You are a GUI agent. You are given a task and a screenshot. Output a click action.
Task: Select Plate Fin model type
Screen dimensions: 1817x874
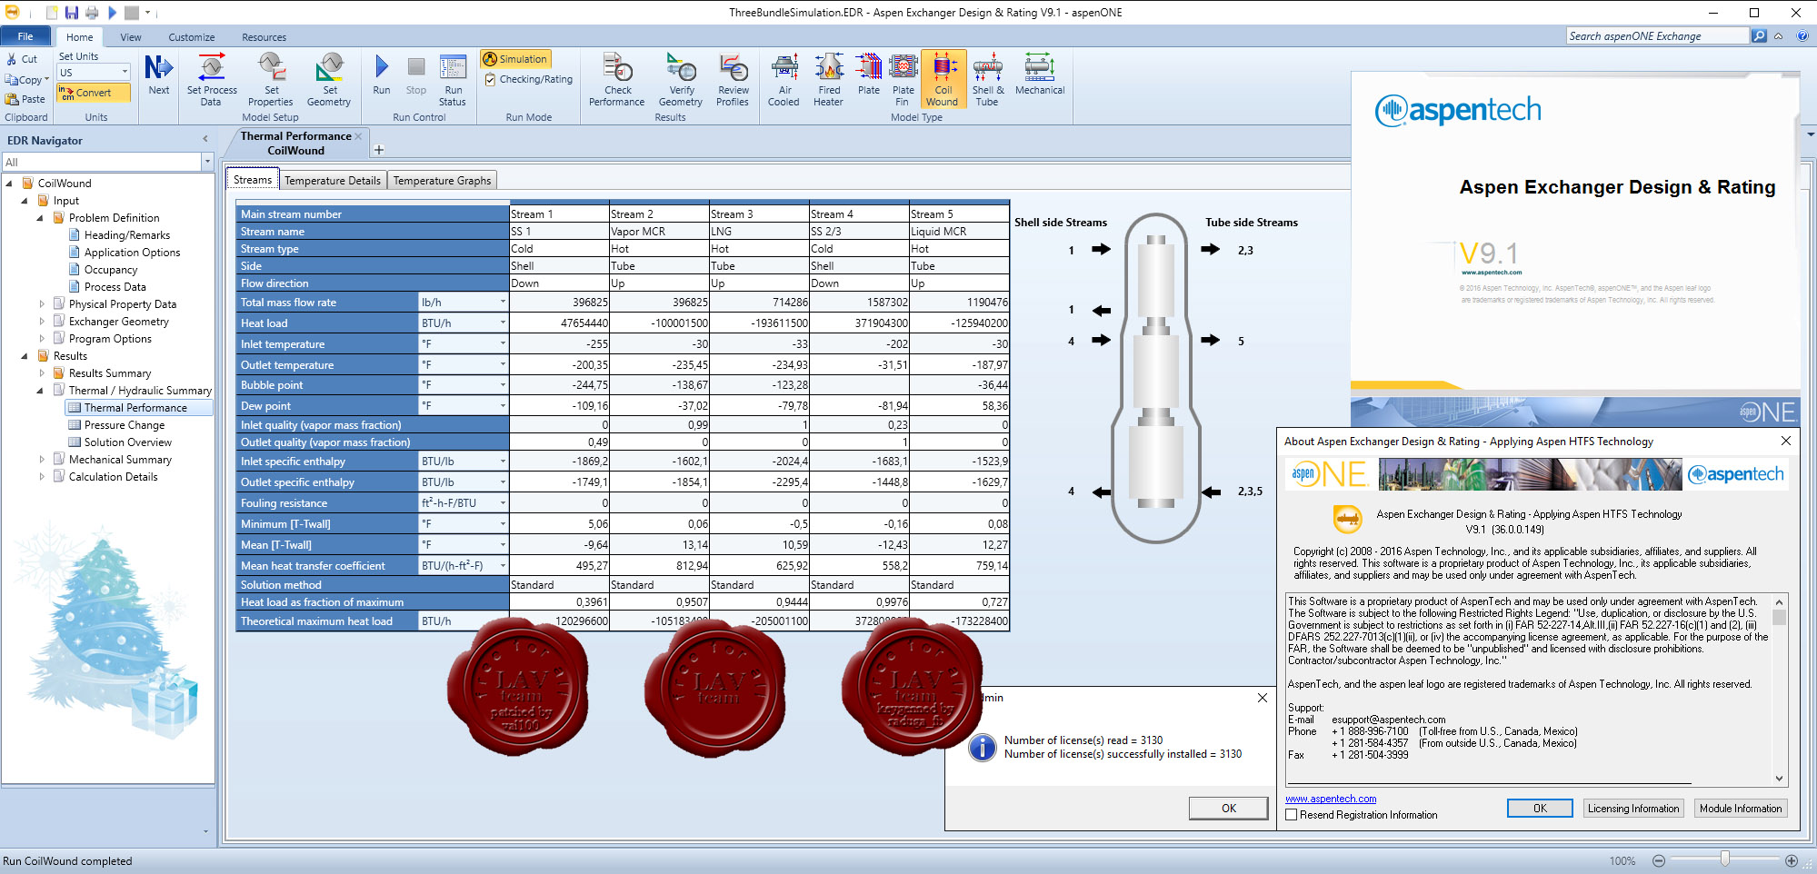(903, 80)
